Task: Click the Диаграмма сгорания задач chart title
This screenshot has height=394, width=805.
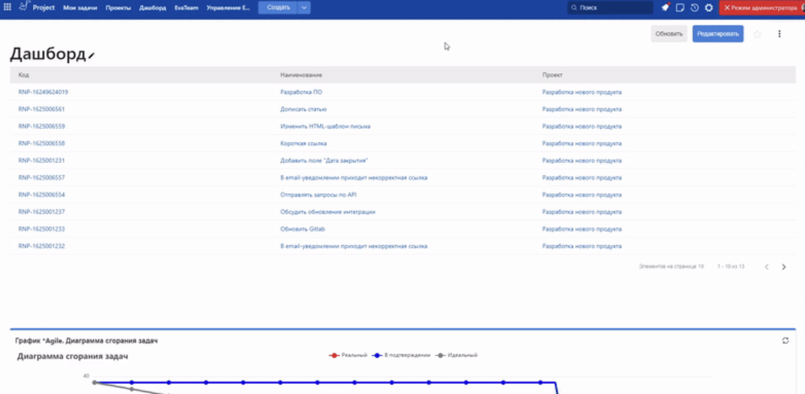Action: tap(73, 356)
